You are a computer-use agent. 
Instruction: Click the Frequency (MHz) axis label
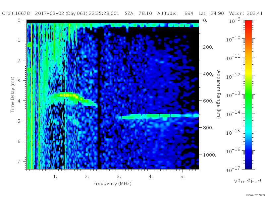(x=112, y=183)
